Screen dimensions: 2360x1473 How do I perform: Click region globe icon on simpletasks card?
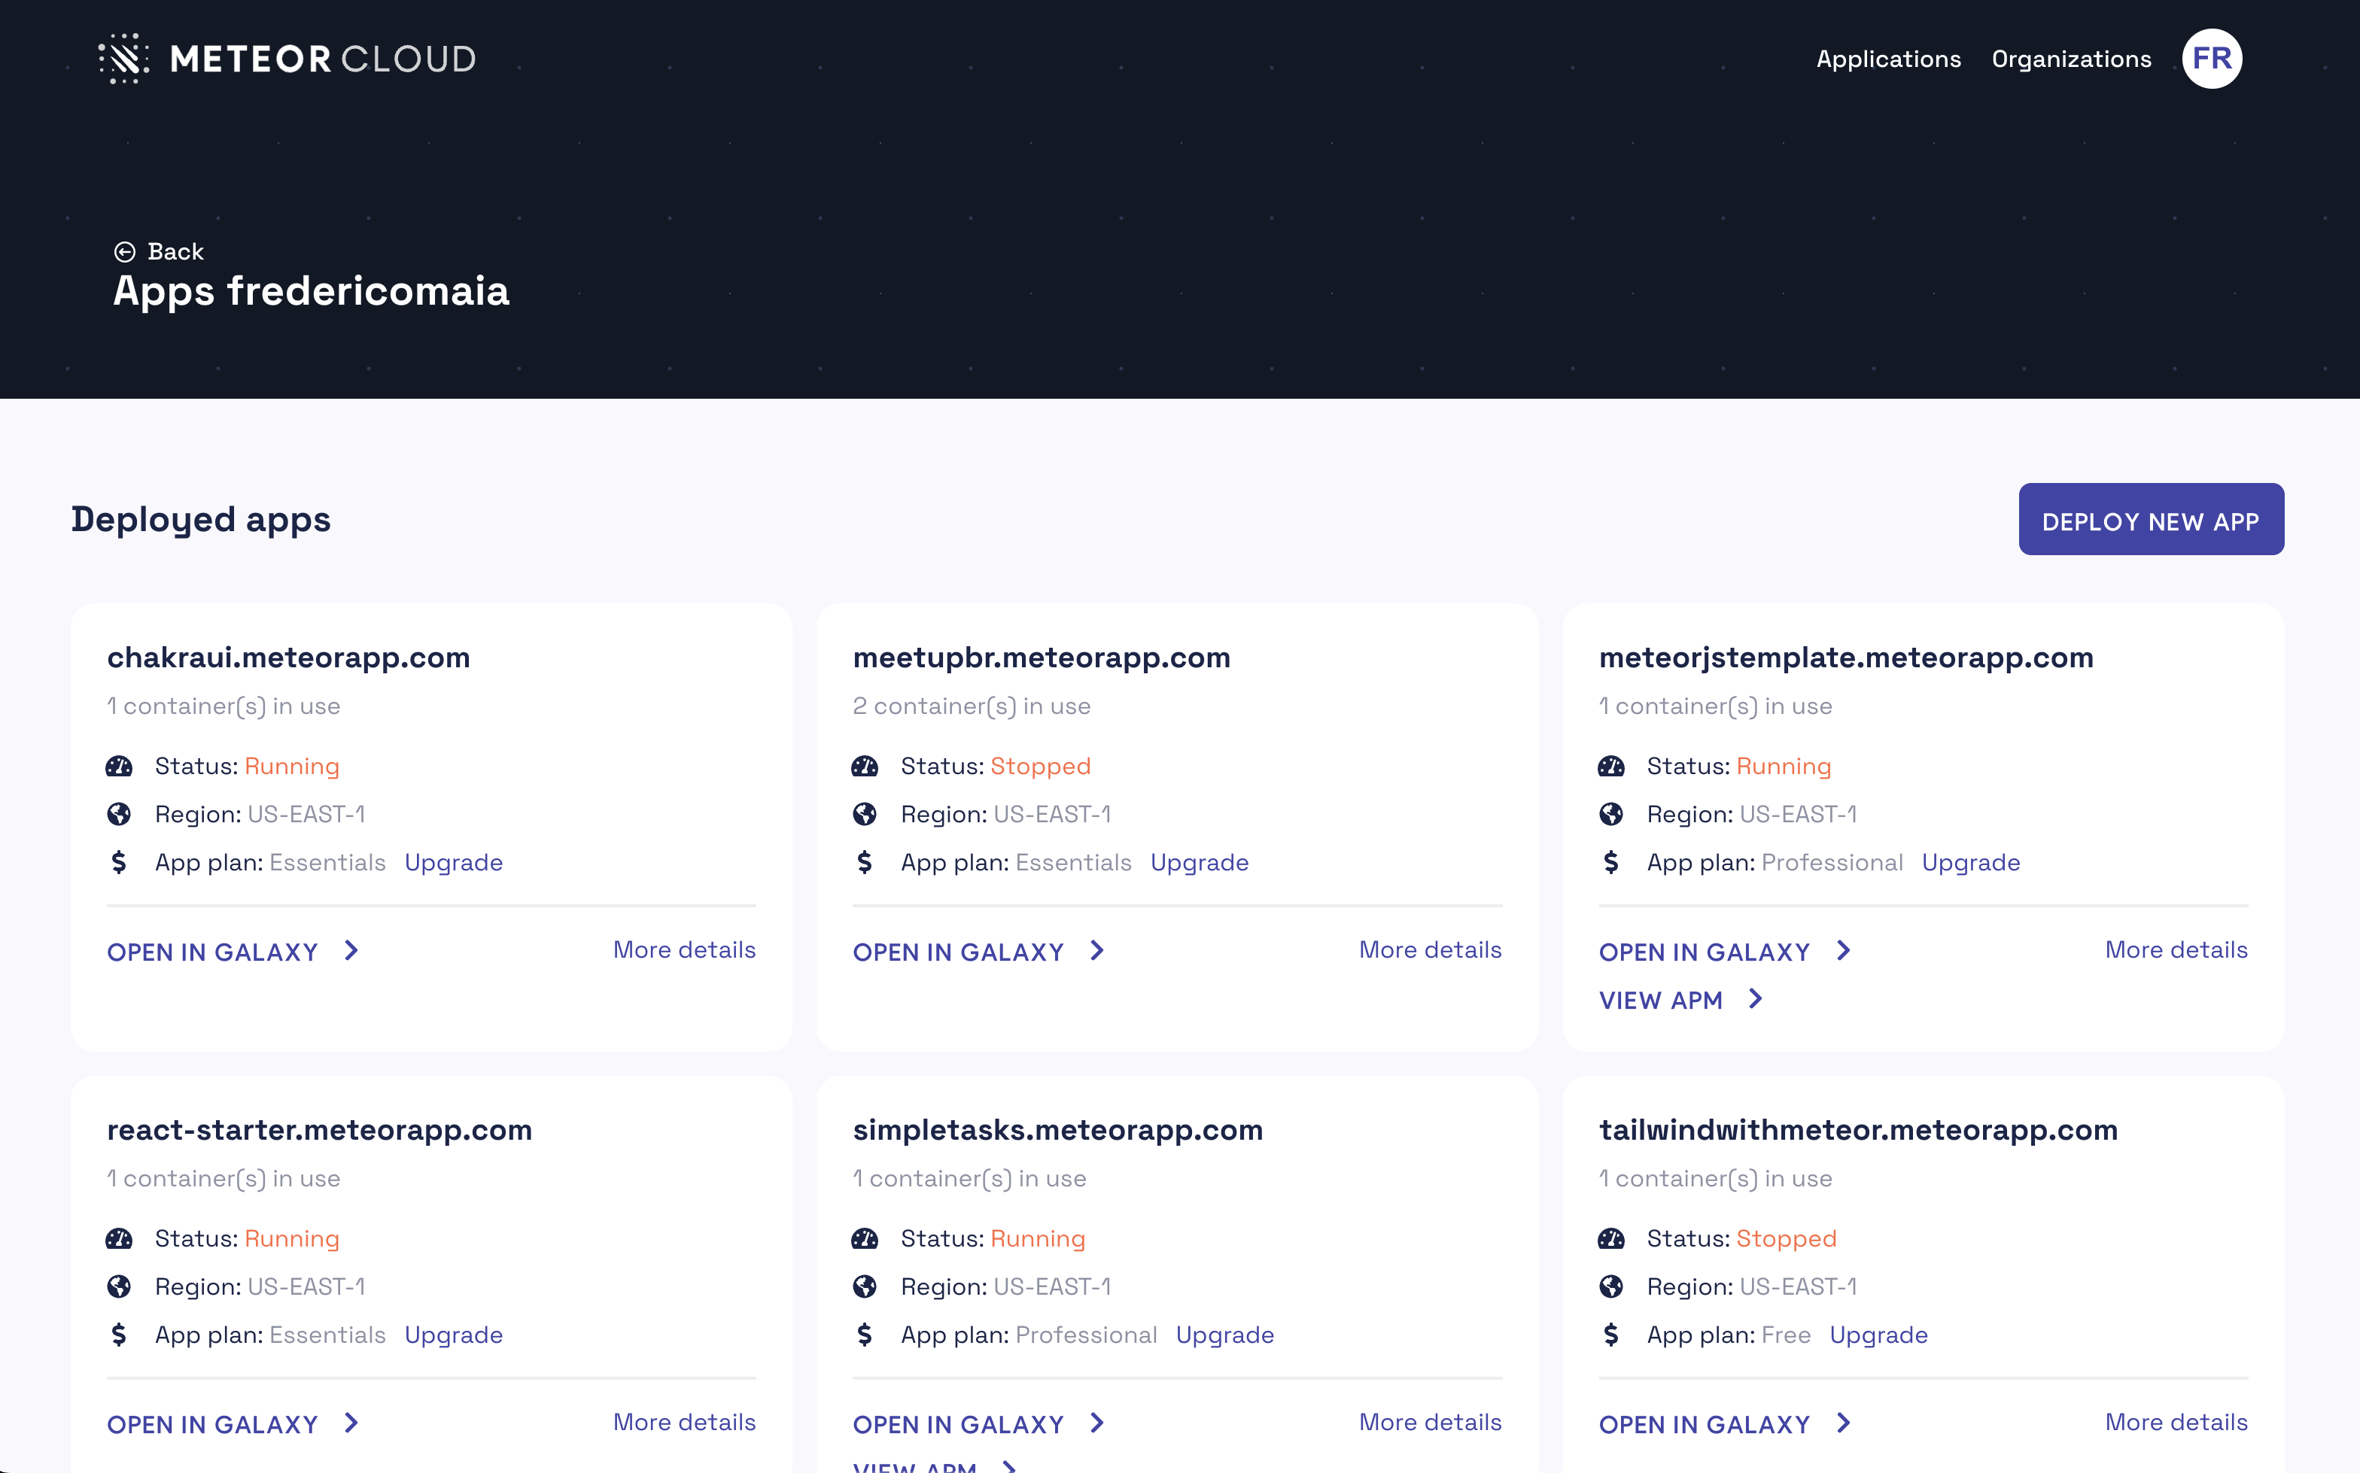coord(864,1287)
